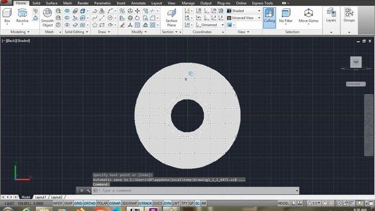Select the Spline draw tool
This screenshot has width=375, height=211.
pos(95,18)
